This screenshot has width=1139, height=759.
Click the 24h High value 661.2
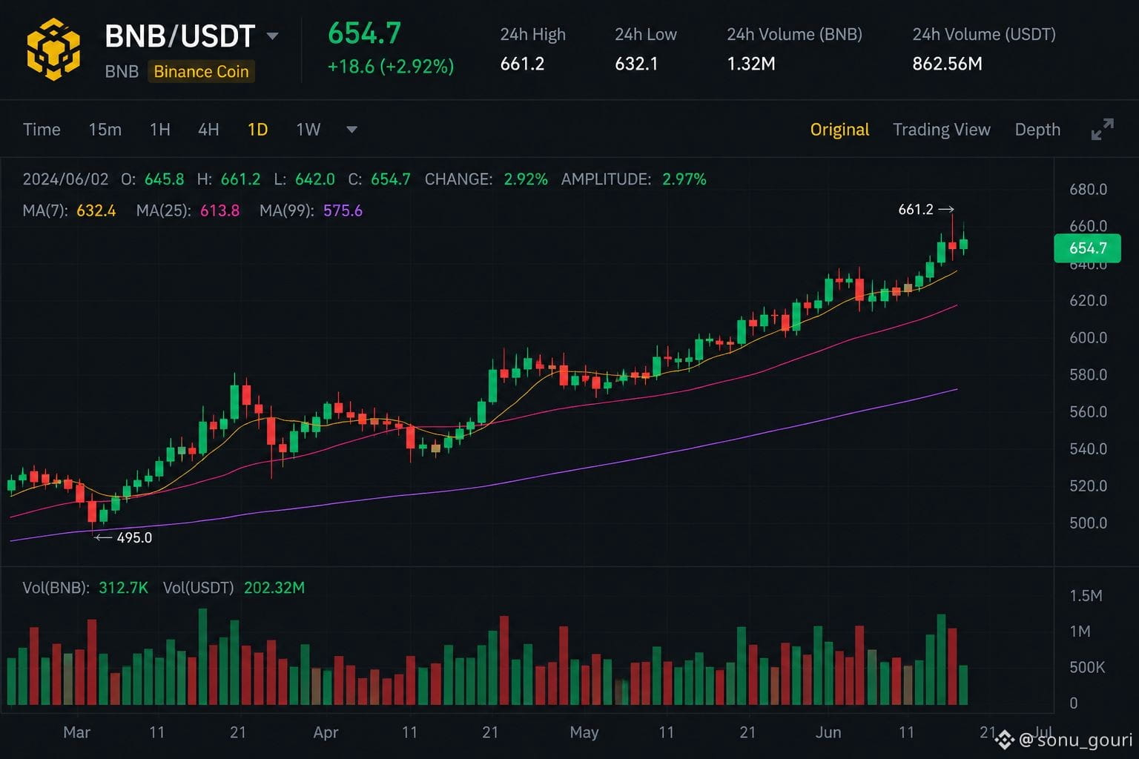click(522, 64)
